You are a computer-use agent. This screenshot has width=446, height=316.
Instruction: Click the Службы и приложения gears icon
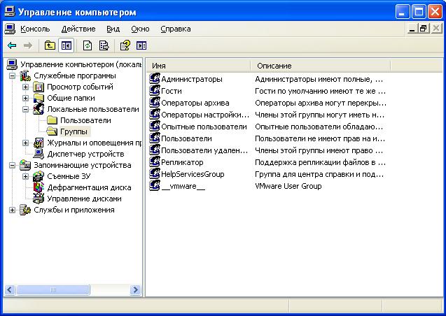(25, 210)
